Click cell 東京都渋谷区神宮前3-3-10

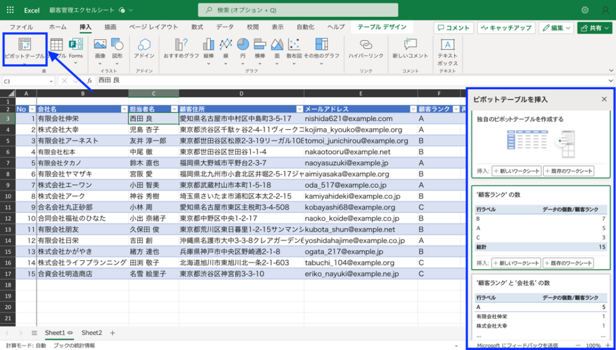(241, 274)
